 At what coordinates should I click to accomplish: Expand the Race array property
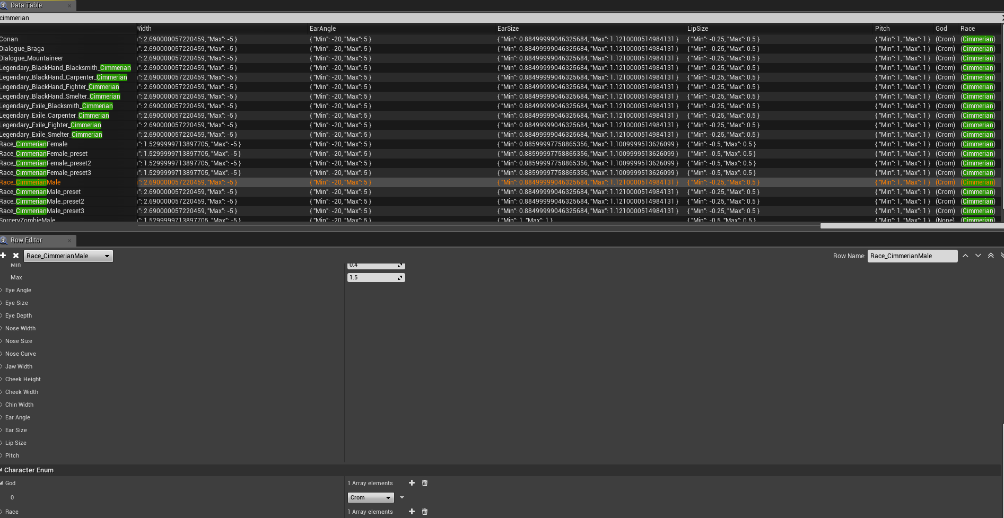click(2, 512)
